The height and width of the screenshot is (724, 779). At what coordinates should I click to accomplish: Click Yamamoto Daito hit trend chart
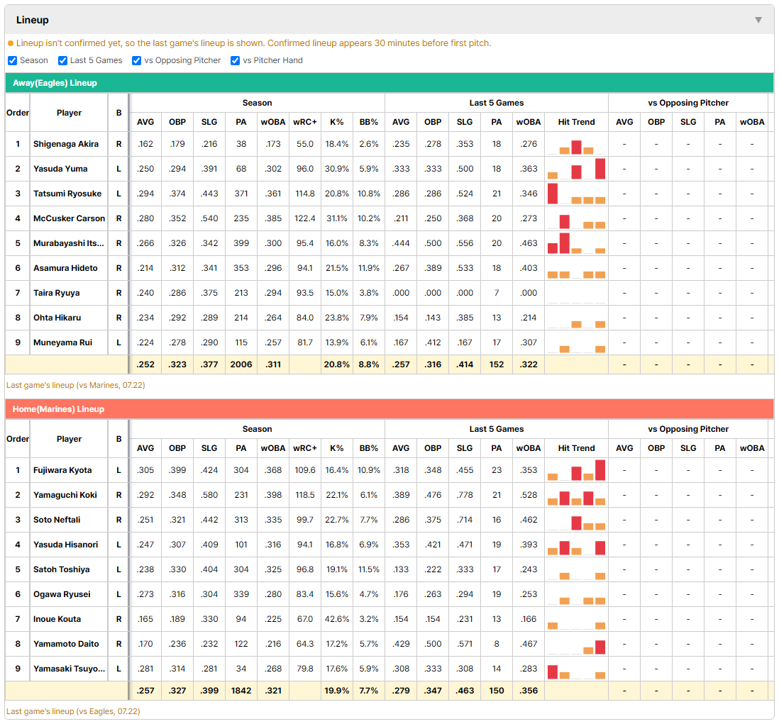[576, 644]
